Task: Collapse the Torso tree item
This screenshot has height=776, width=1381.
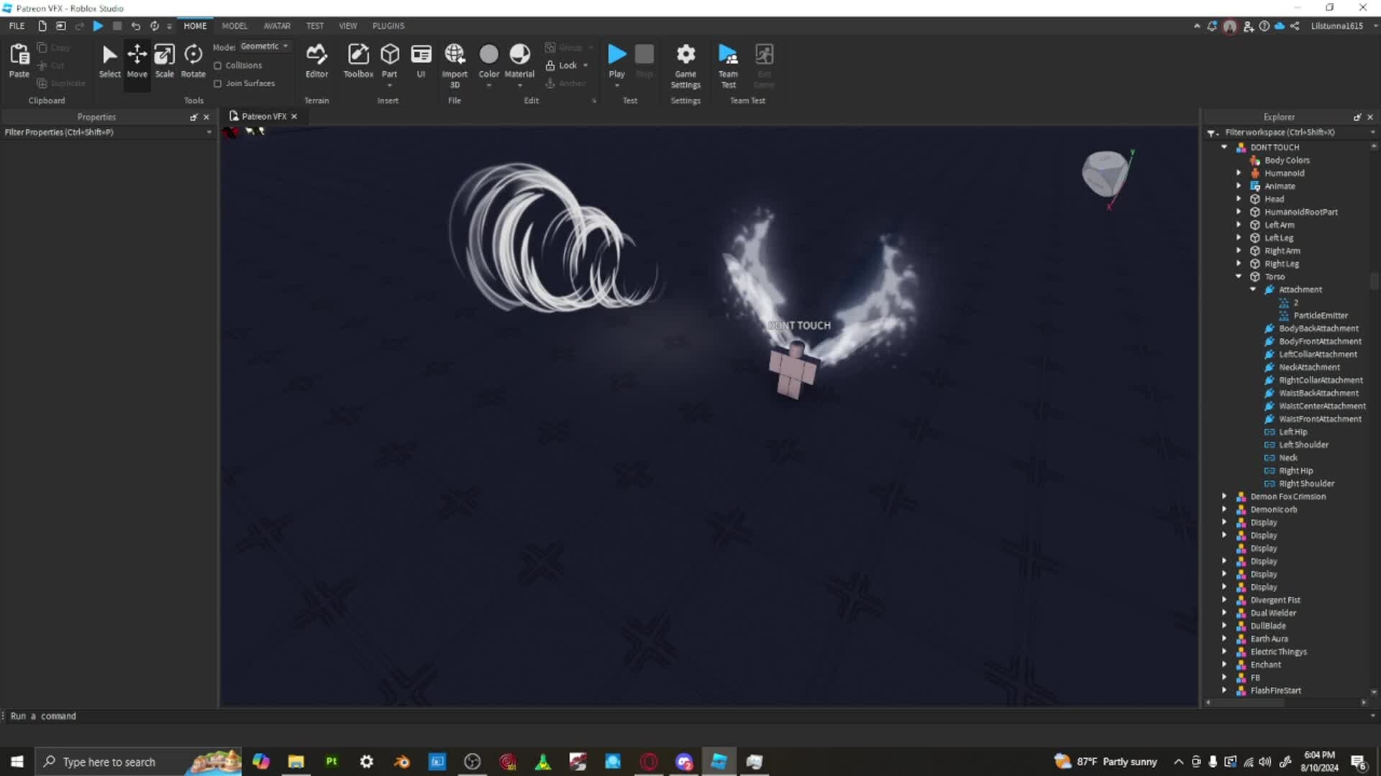Action: tap(1239, 276)
